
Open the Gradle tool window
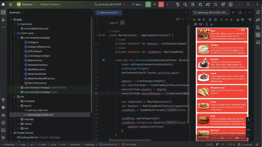click(258, 20)
